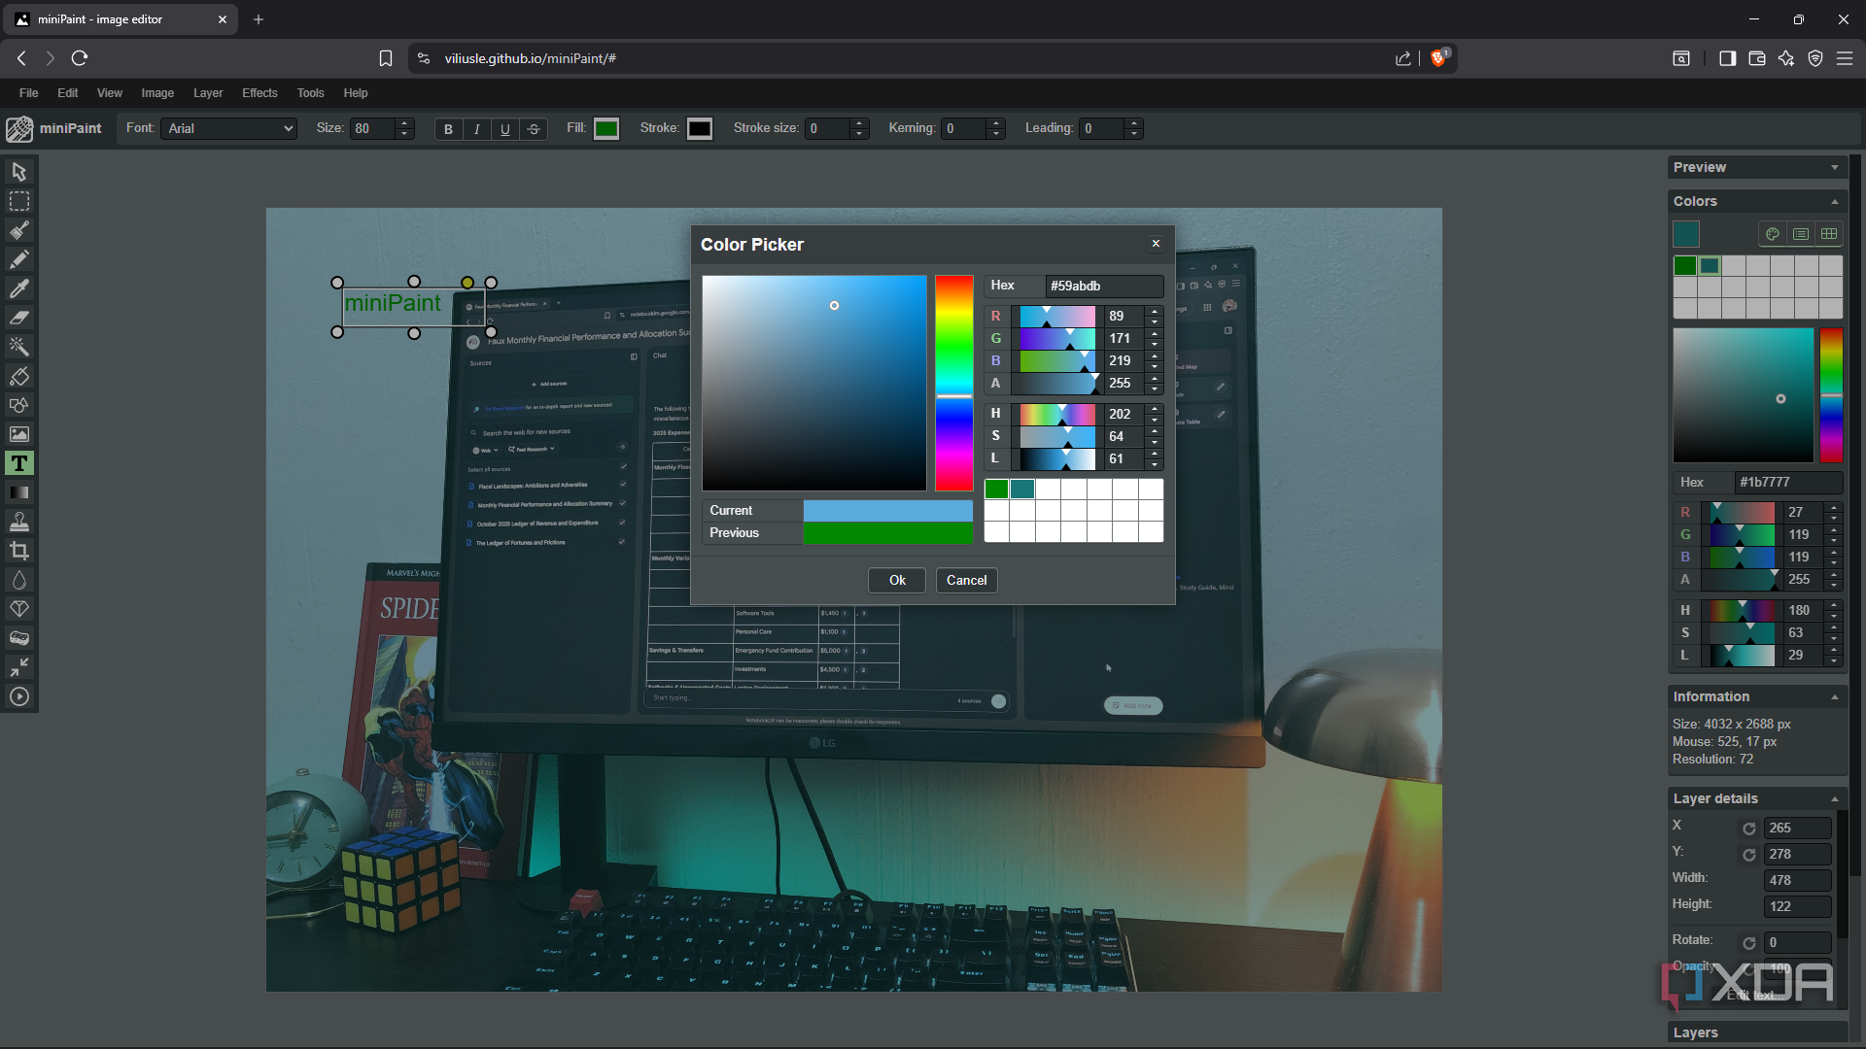Viewport: 1866px width, 1049px height.
Task: Reset the Rotate value in Layer details
Action: [1749, 943]
